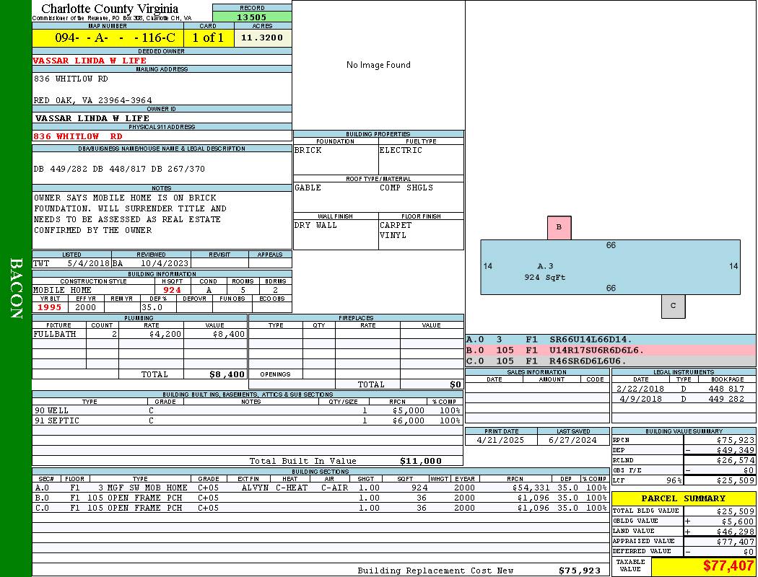
Task: Select the gray C section in sketch
Action: (x=673, y=306)
